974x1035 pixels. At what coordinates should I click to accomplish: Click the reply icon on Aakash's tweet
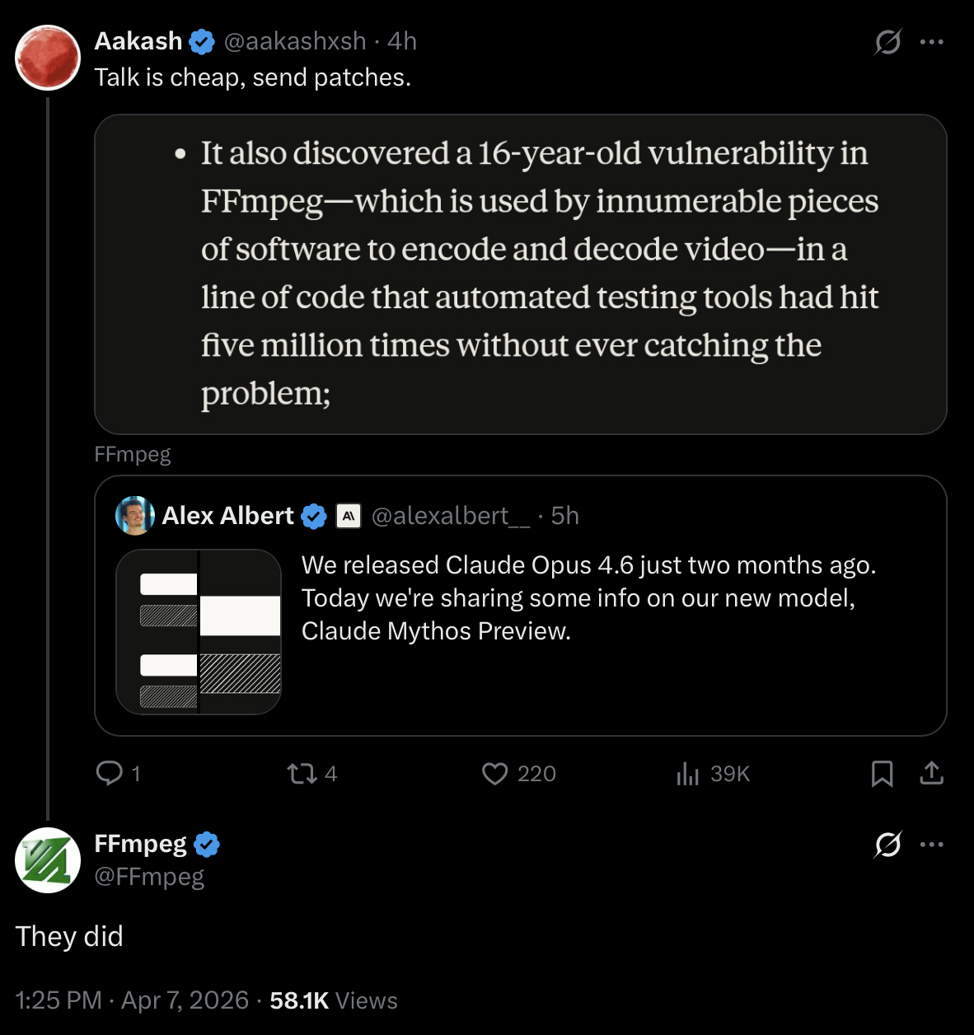[110, 773]
